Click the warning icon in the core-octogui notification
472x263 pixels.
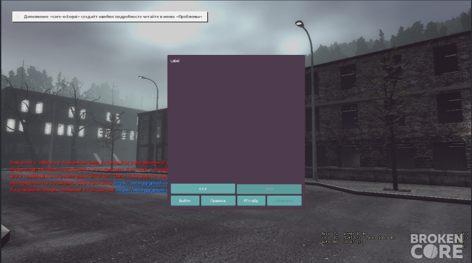point(18,17)
